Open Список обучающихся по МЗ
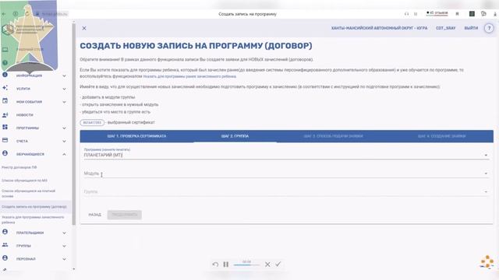The width and height of the screenshot is (499, 280). pos(24,180)
